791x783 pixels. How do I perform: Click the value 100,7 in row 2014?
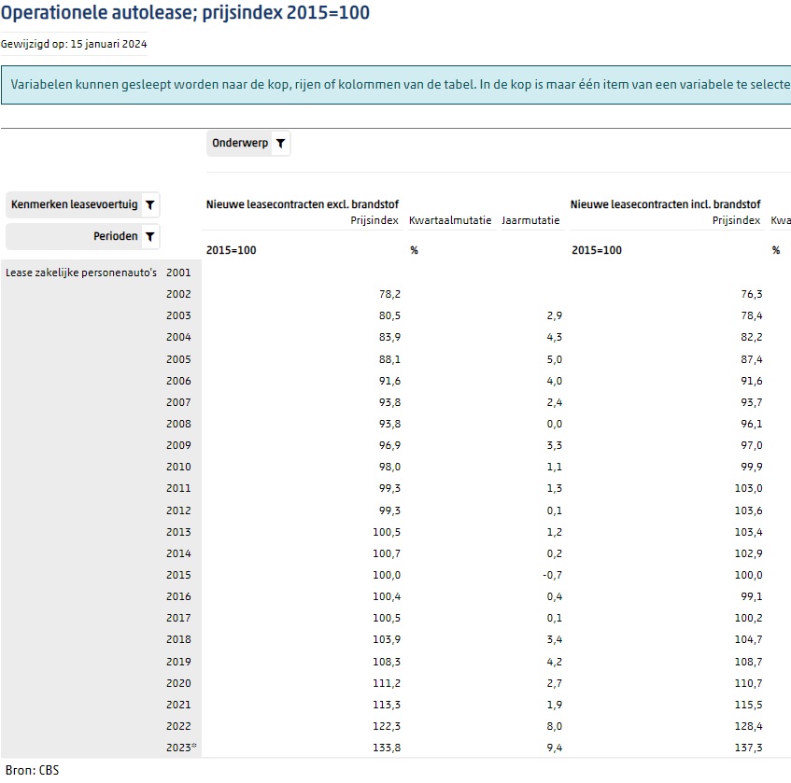click(x=387, y=553)
